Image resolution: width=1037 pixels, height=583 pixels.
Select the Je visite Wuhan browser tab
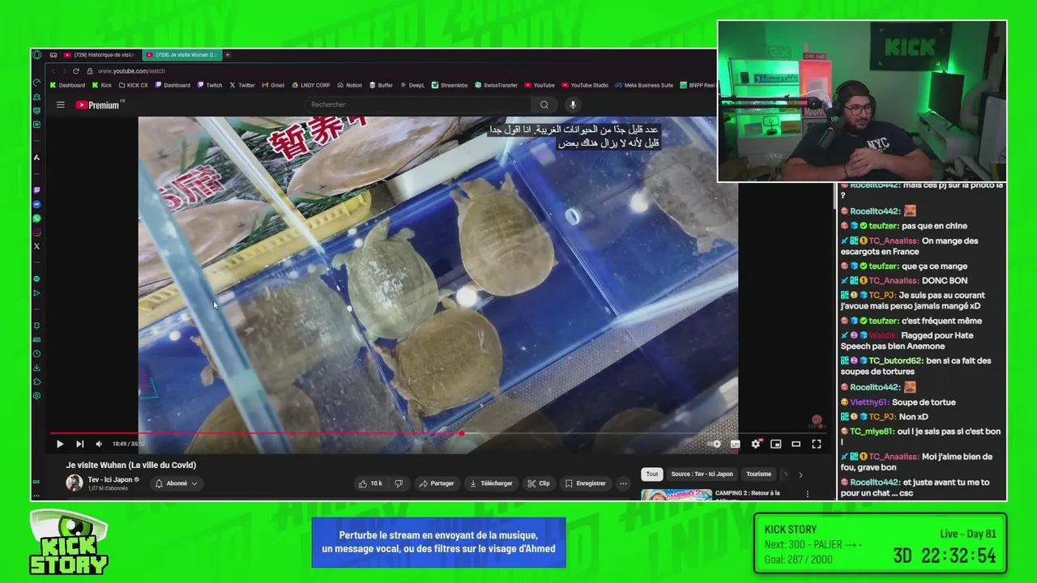[181, 55]
